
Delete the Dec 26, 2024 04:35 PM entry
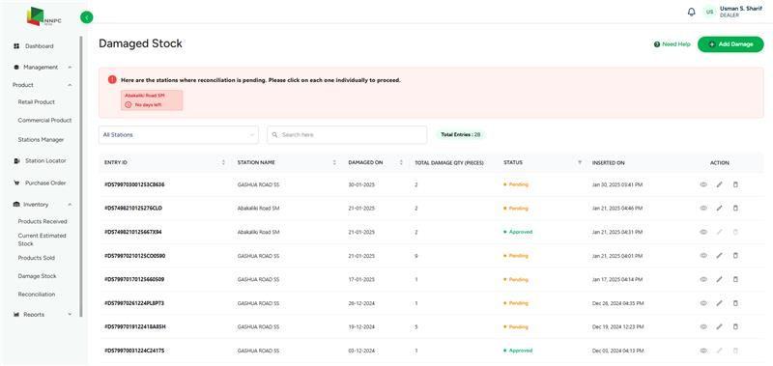[735, 303]
